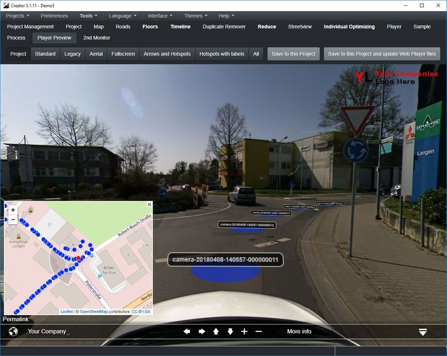Open the Project tab in second row
447x356 pixels.
(x=74, y=26)
